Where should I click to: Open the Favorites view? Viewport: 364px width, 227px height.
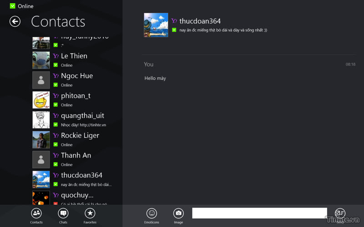pyautogui.click(x=90, y=216)
